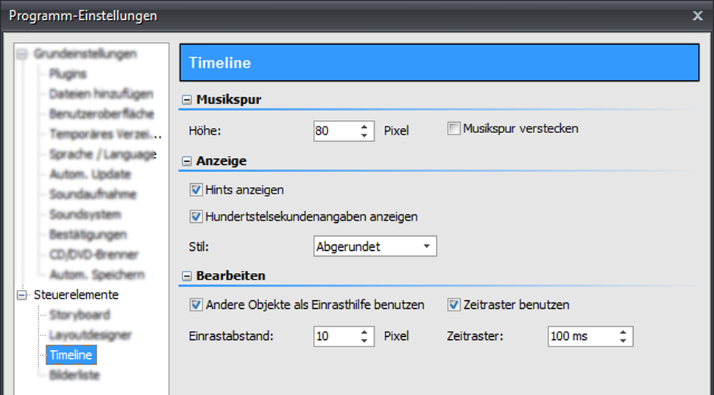Select Bilderliste in the tree

pos(74,375)
